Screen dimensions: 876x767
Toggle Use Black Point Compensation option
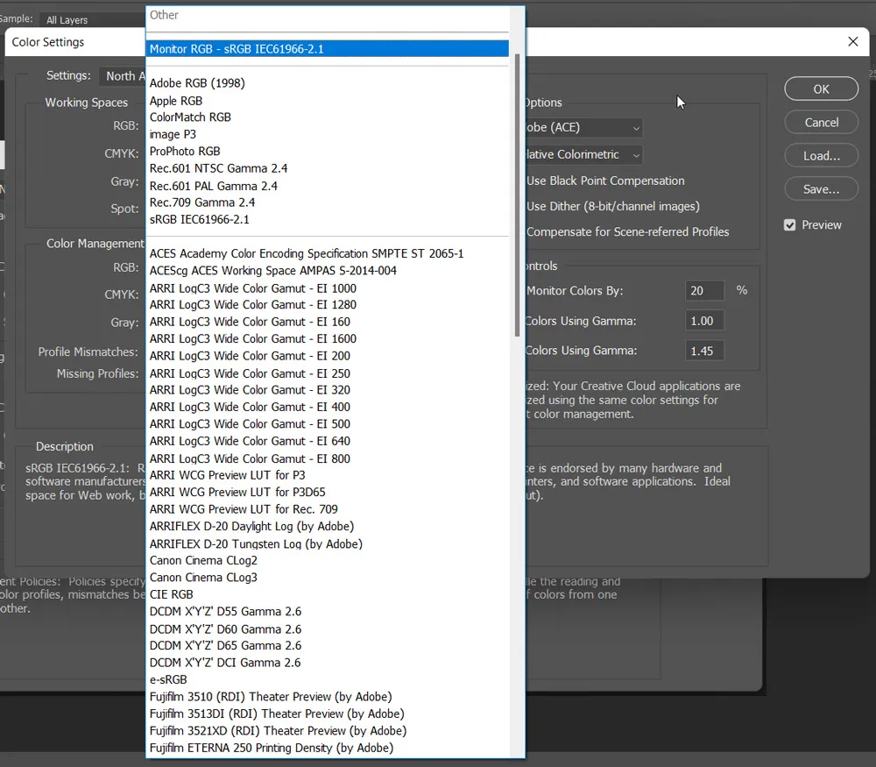click(604, 181)
